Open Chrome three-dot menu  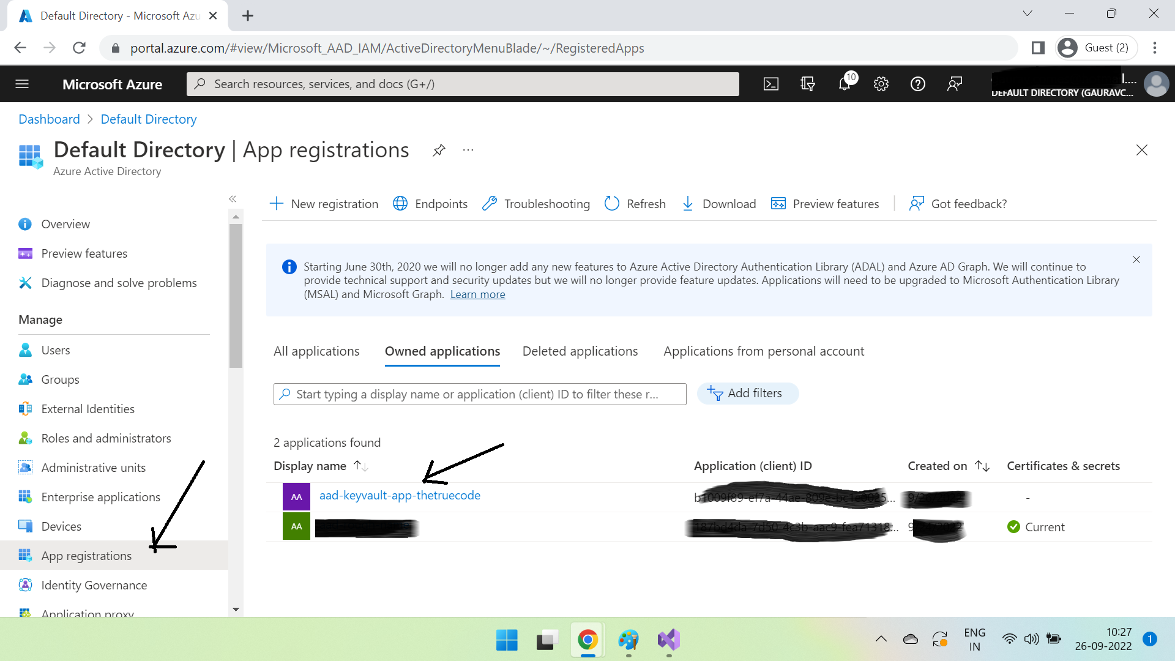1155,48
